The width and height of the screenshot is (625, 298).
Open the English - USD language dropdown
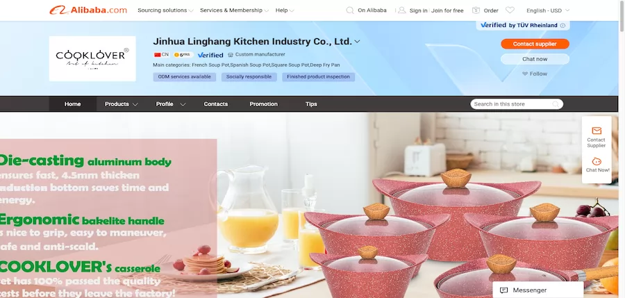click(548, 10)
